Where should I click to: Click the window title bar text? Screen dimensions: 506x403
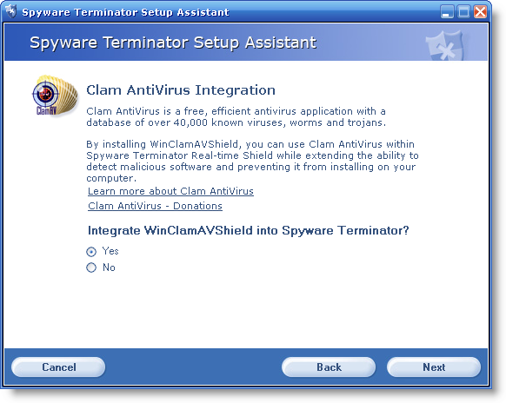point(125,12)
